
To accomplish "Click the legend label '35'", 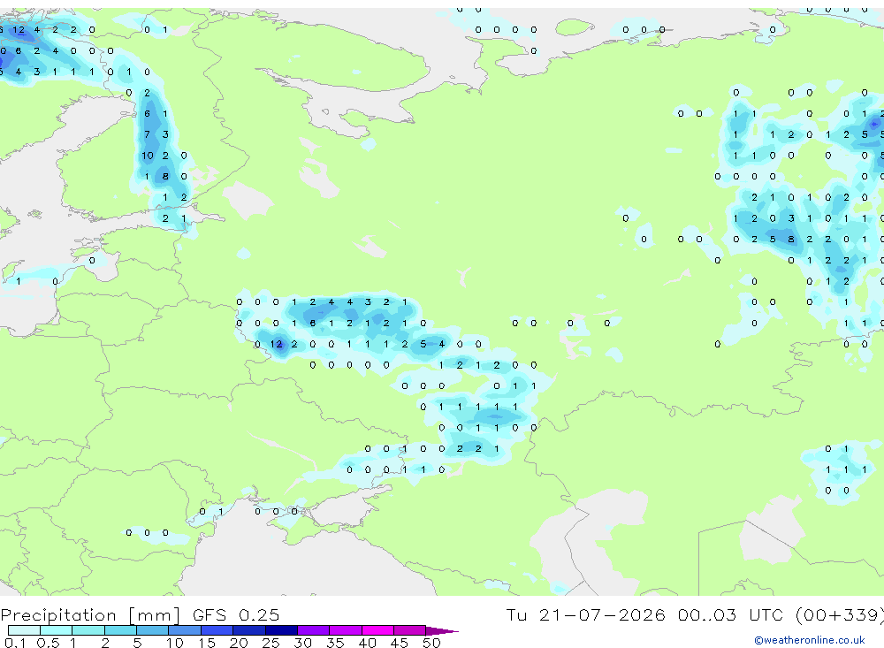I will click(x=335, y=643).
